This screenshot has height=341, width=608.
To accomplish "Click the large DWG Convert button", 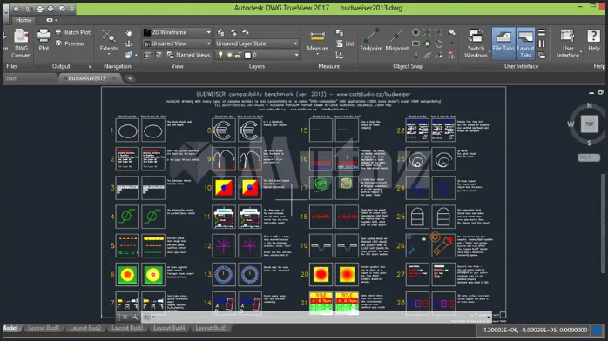I will click(21, 43).
